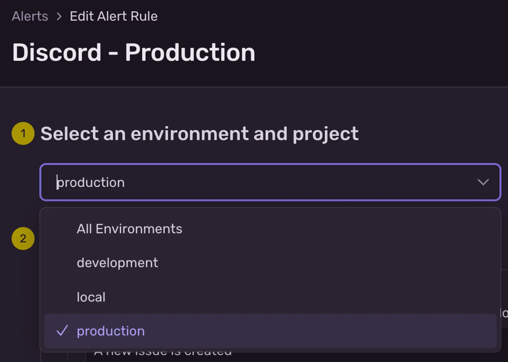Image resolution: width=508 pixels, height=362 pixels.
Task: Click the yellow step 2 badge
Action: point(23,238)
